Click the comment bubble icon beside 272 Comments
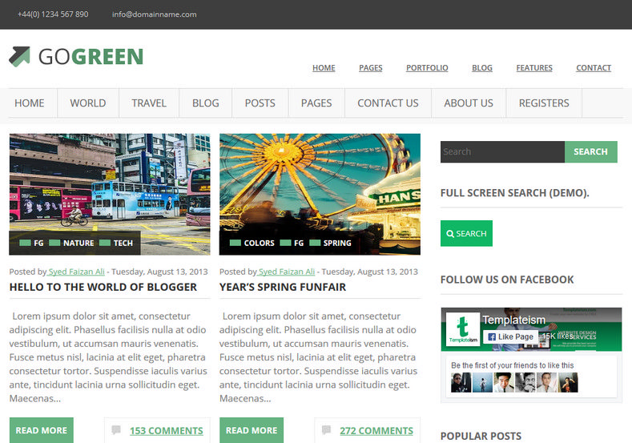The image size is (632, 443). tap(326, 429)
